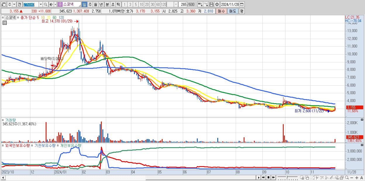The image size is (365, 181).
Task: Switch to 주 weekly chart period
Action: pyautogui.click(x=90, y=4)
